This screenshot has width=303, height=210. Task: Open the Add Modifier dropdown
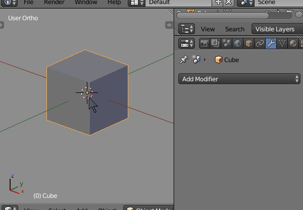[239, 79]
